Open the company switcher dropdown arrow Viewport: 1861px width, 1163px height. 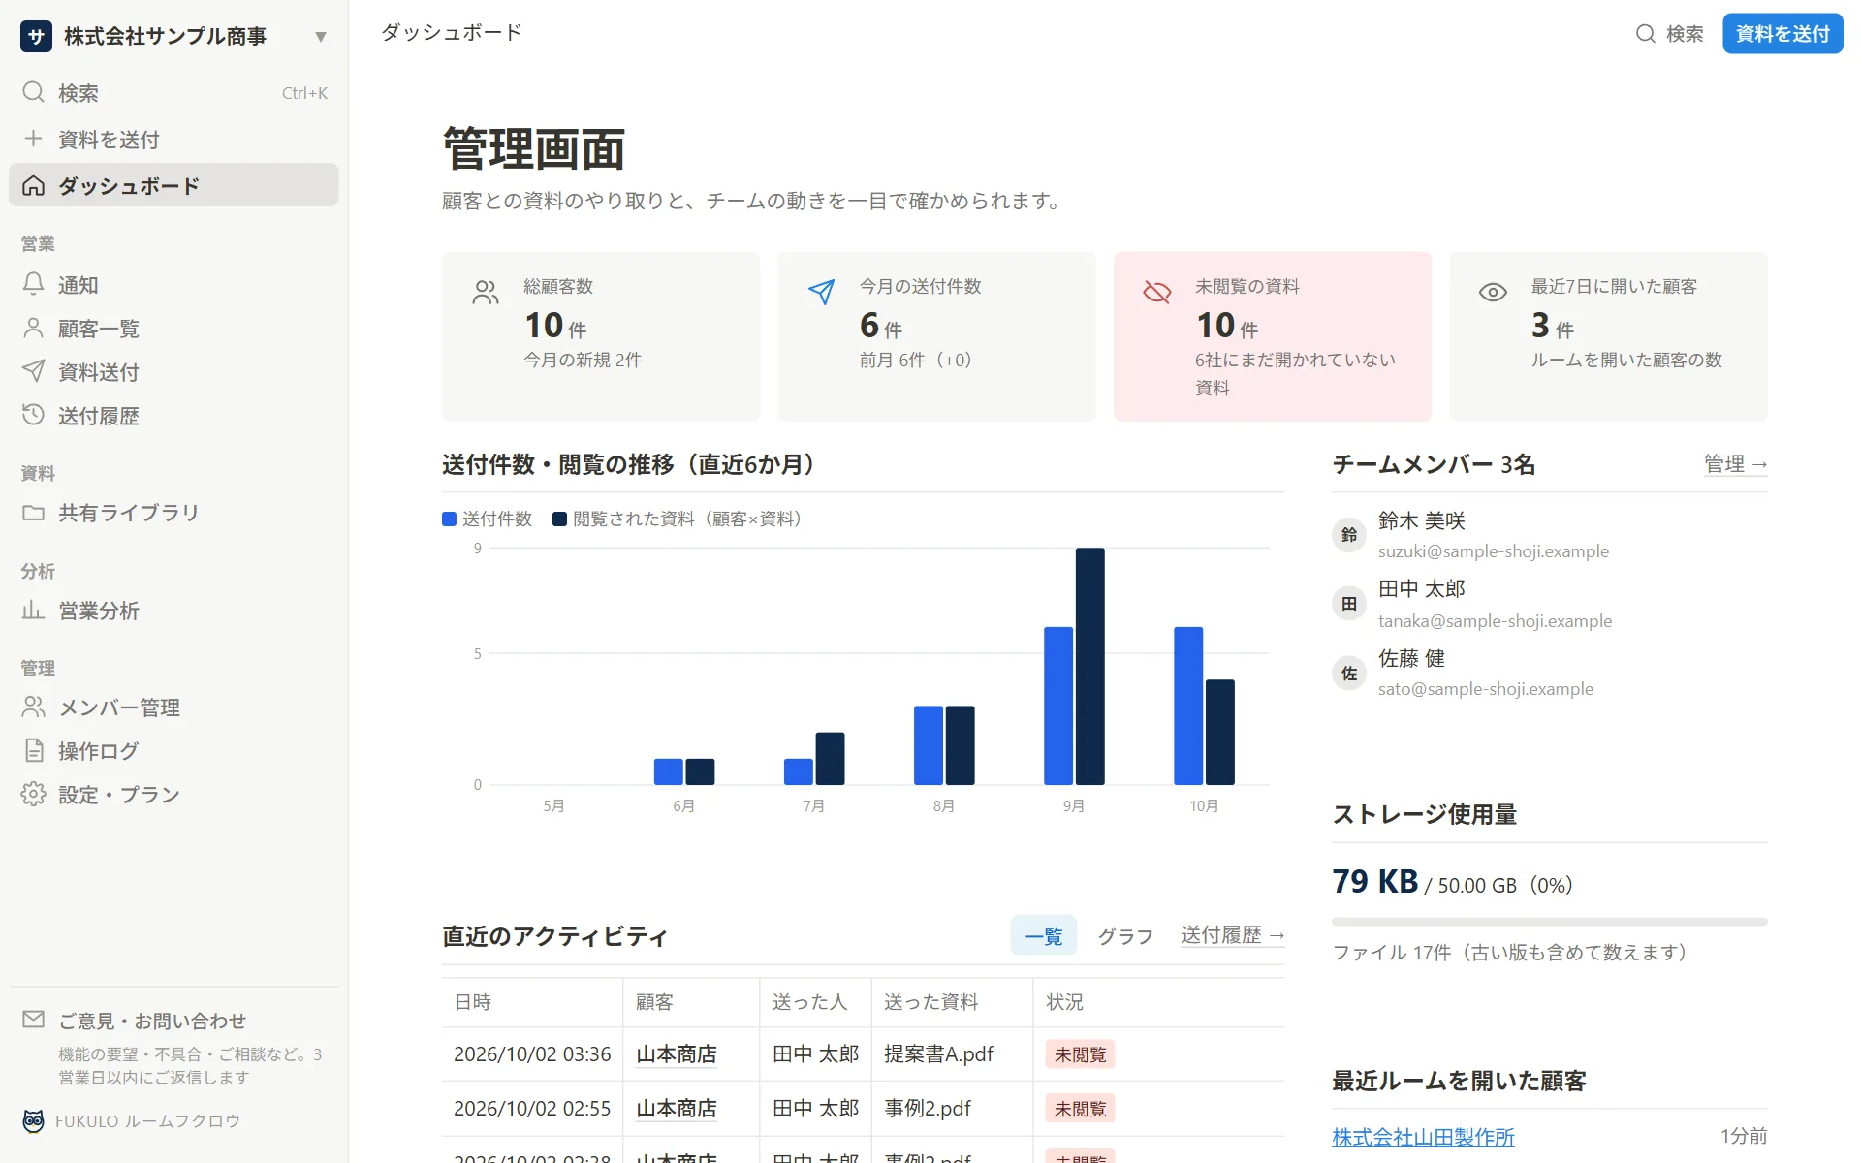321,37
